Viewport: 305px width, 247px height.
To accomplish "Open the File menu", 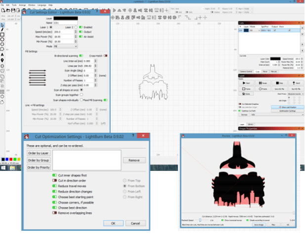I will (x=2, y=5).
